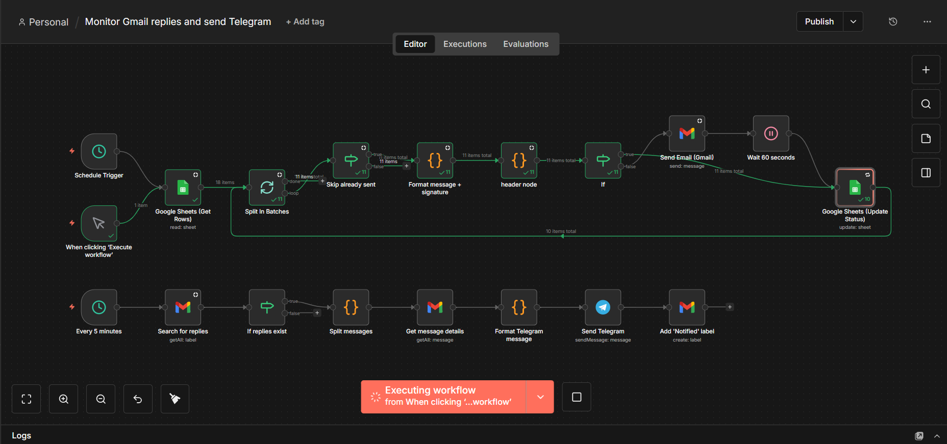The image size is (947, 444).
Task: Add node after Add 'Notified' label
Action: point(730,307)
